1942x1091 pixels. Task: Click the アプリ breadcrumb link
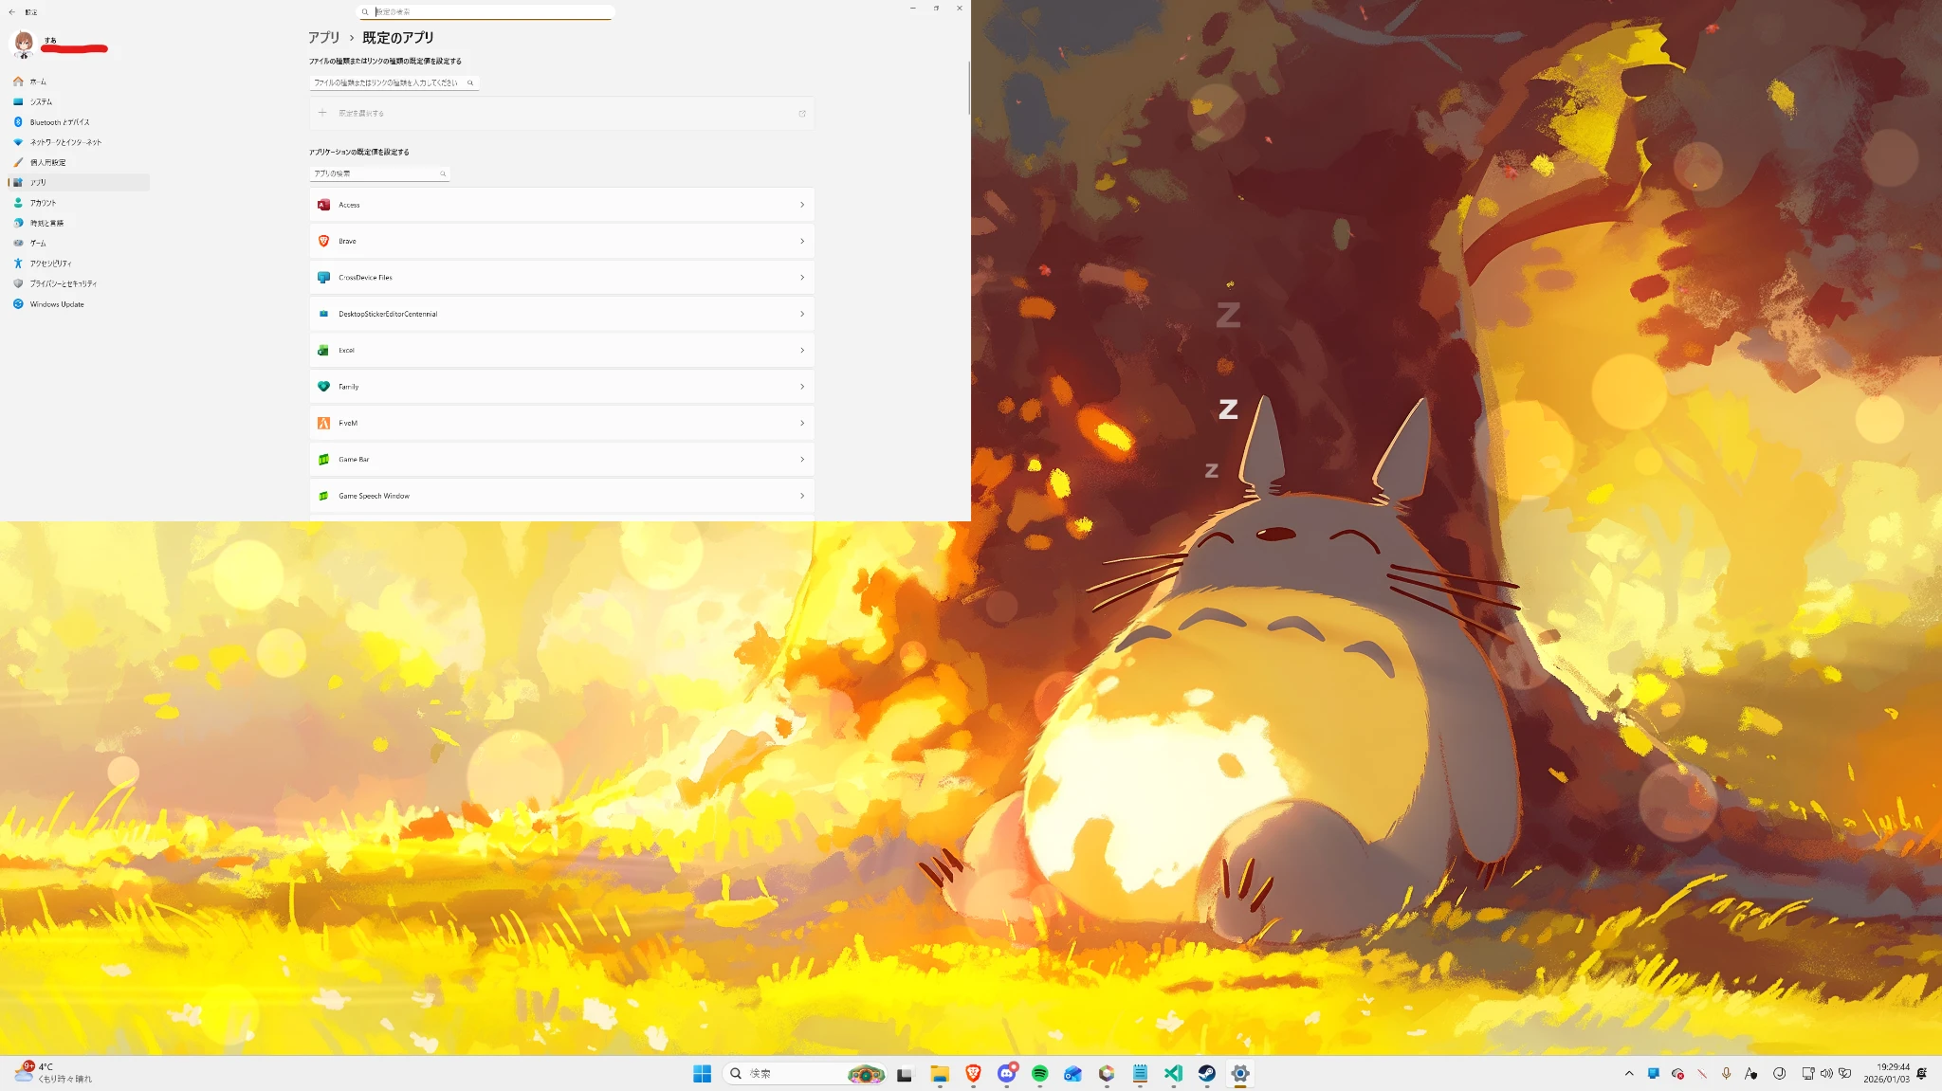coord(323,37)
